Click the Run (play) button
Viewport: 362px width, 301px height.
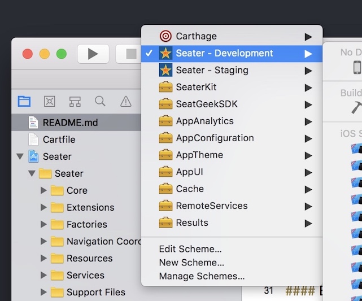[x=93, y=54]
